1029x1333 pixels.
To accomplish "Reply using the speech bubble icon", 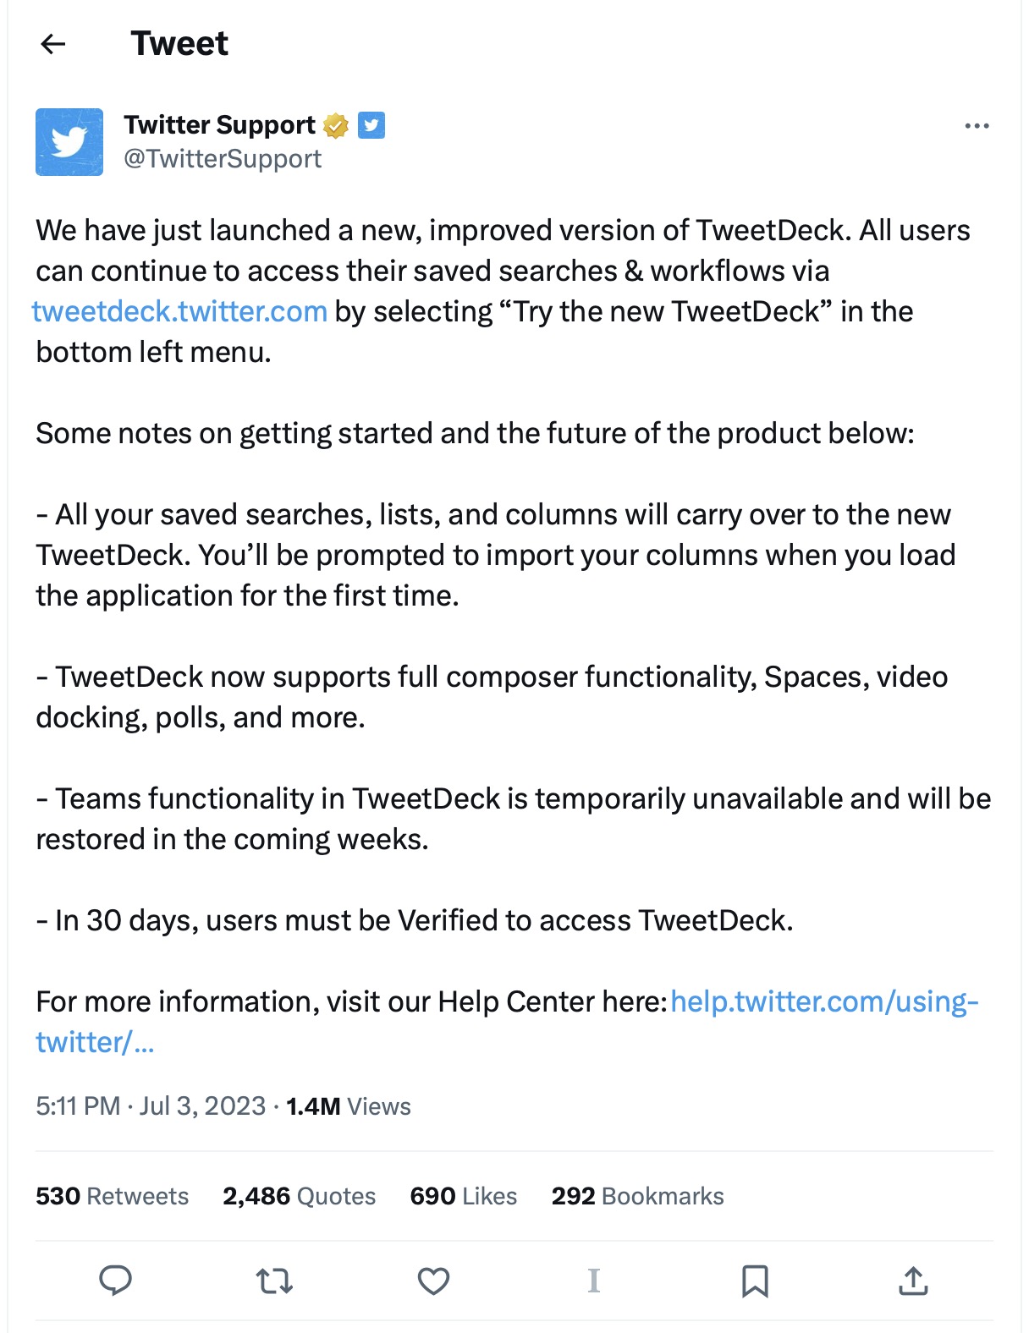I will 115,1281.
